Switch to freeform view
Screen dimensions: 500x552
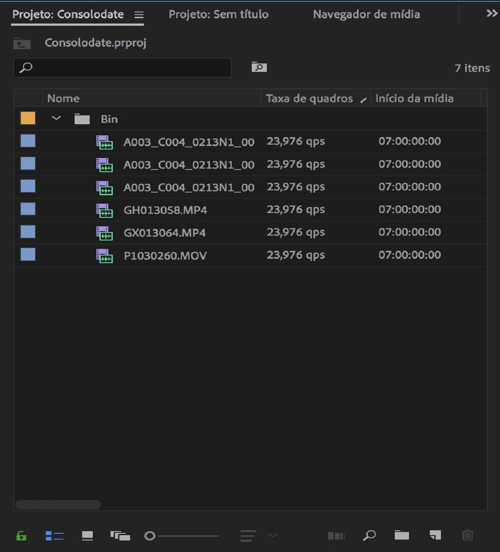[120, 536]
